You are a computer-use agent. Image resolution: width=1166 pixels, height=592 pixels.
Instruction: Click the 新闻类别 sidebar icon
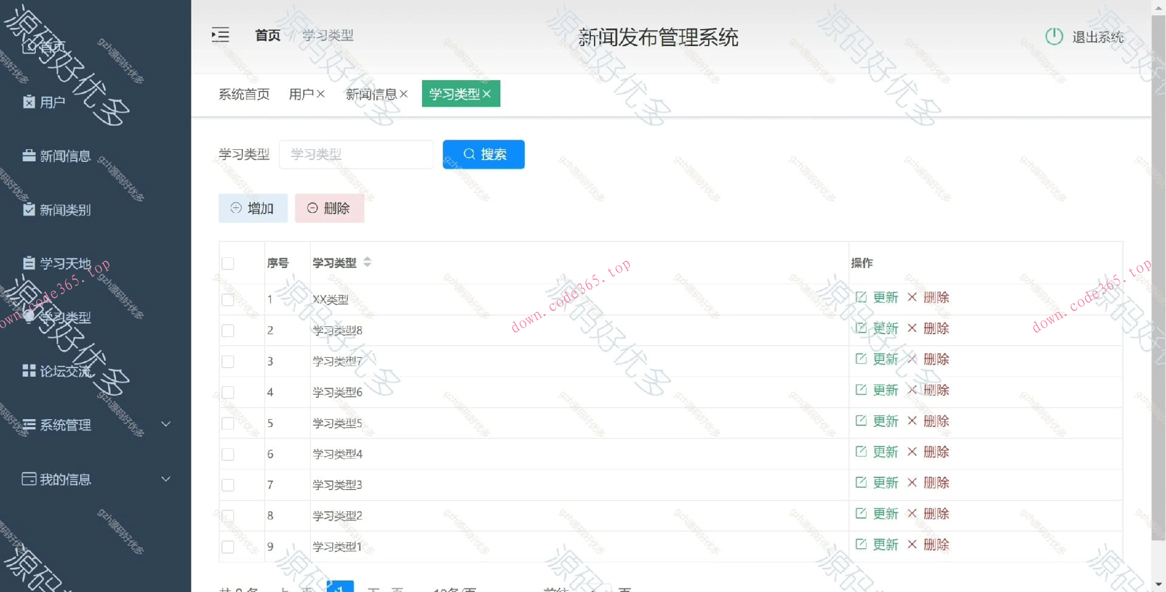click(x=28, y=210)
